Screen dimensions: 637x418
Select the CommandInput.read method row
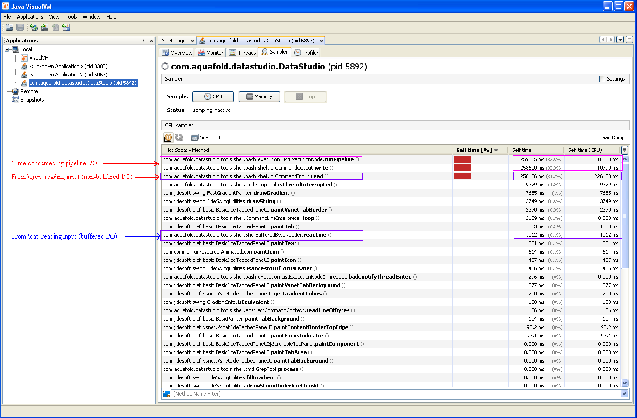(391, 176)
